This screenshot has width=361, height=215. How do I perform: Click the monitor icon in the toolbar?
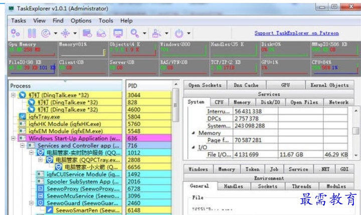(x=118, y=33)
